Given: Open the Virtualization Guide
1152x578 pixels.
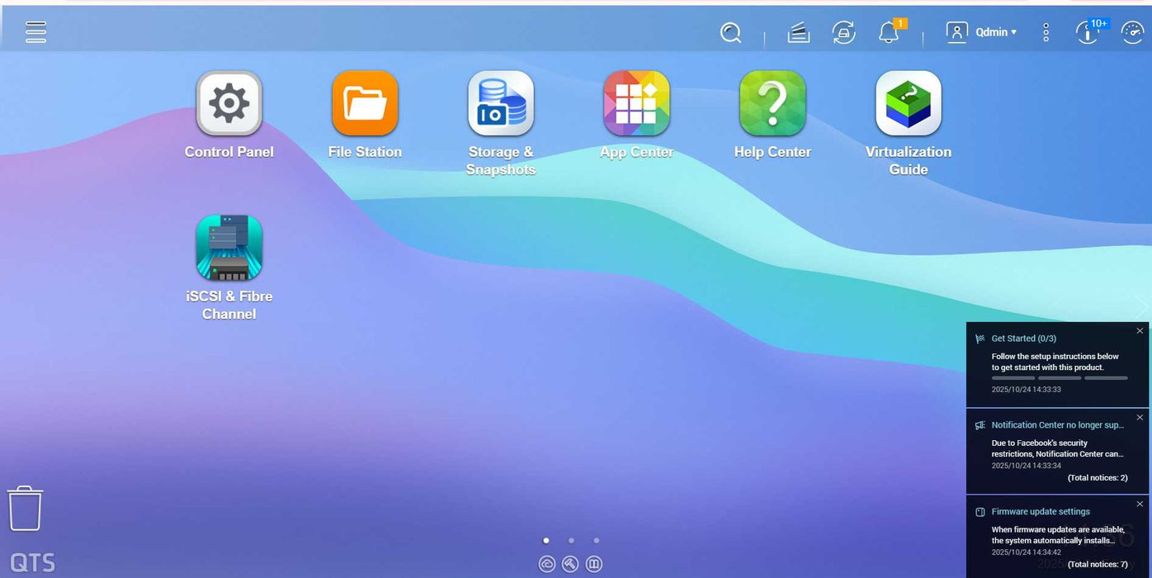Looking at the screenshot, I should tap(908, 104).
